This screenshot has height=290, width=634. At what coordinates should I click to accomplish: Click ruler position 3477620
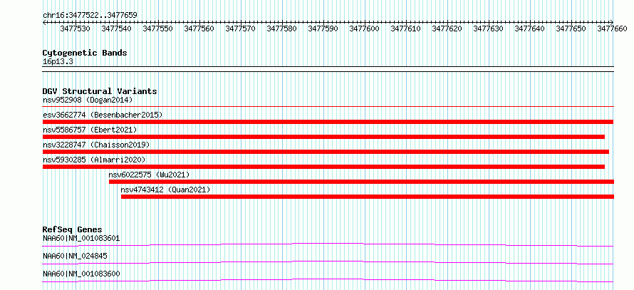(x=447, y=29)
